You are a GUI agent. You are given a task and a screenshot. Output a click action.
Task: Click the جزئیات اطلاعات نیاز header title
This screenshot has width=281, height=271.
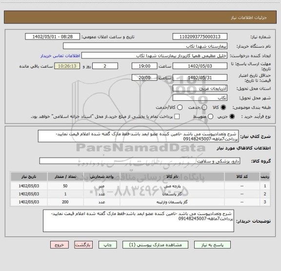[x=249, y=18]
